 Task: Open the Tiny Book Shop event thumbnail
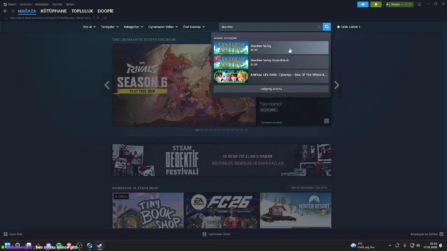148,211
